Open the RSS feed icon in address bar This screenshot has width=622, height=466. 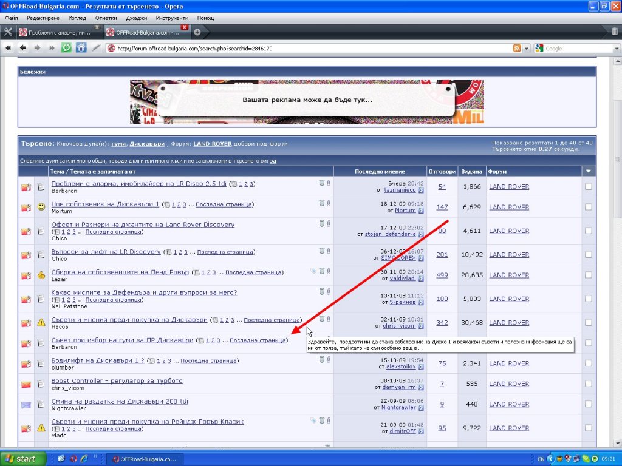pyautogui.click(x=517, y=49)
